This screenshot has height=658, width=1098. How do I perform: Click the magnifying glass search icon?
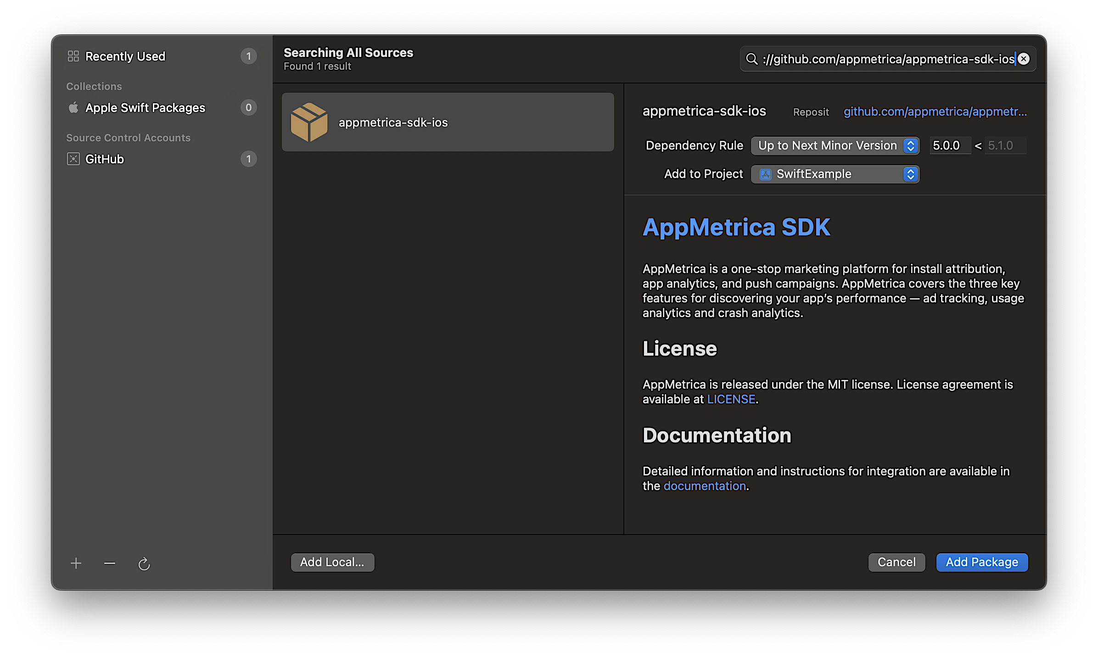point(751,59)
